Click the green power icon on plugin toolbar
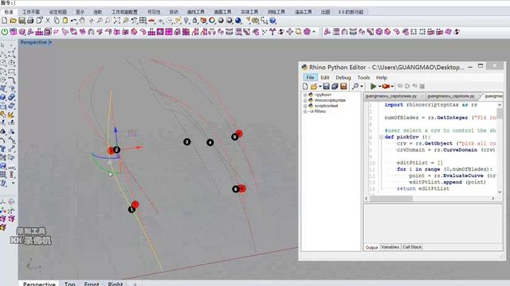 click(x=5, y=32)
